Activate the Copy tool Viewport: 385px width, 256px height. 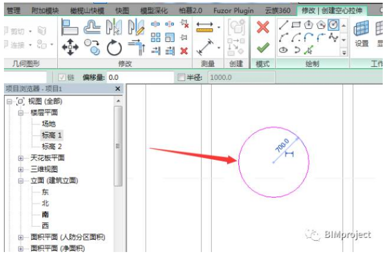click(x=92, y=47)
